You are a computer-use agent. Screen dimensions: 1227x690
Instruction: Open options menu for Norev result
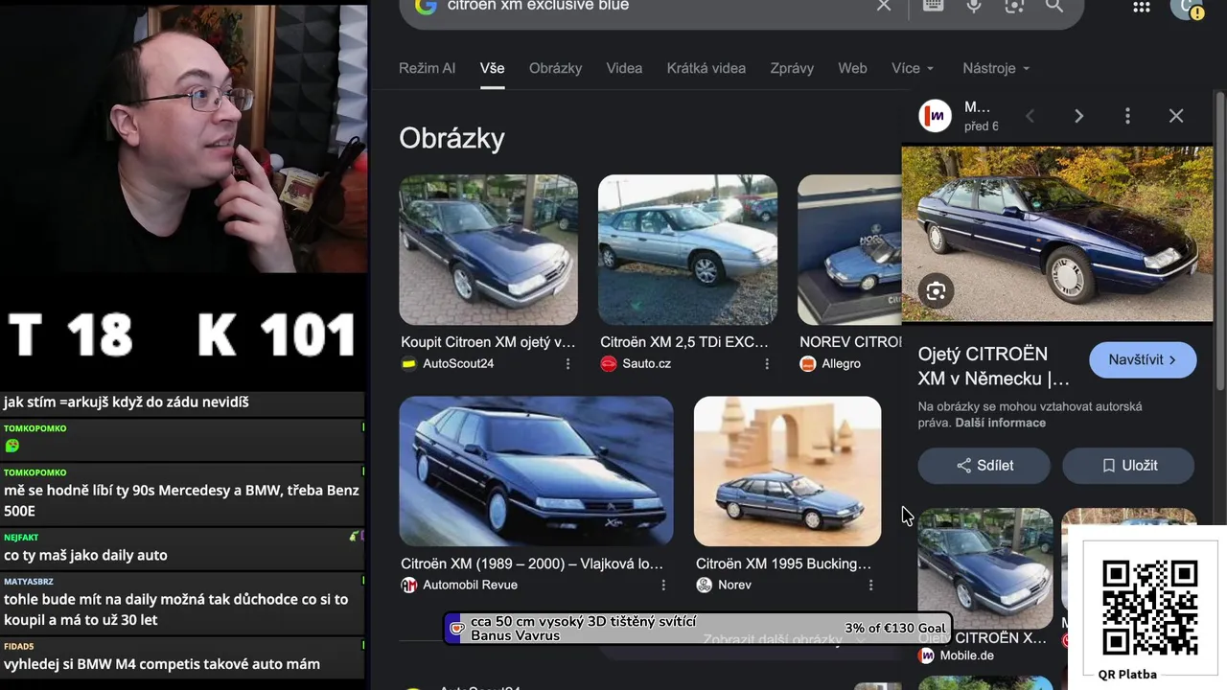point(870,585)
